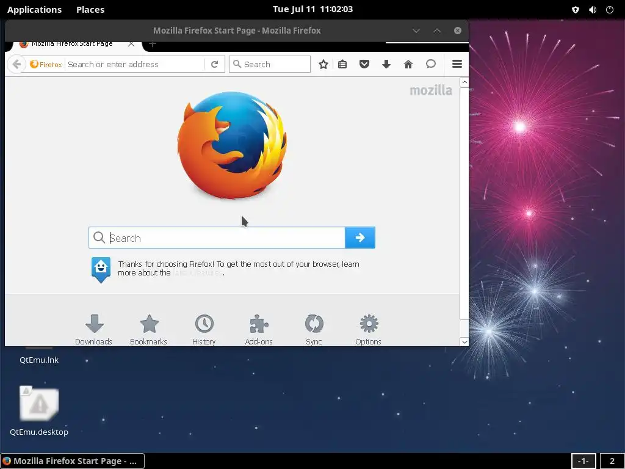
Task: Minimize Firefox window with down chevron
Action: 416,31
